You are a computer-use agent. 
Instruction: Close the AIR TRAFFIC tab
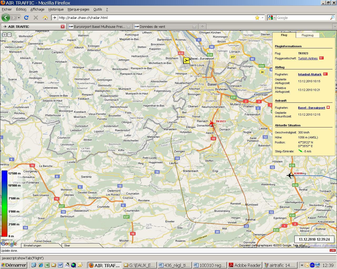tap(63, 27)
